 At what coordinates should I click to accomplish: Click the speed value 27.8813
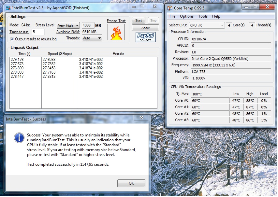[49, 77]
